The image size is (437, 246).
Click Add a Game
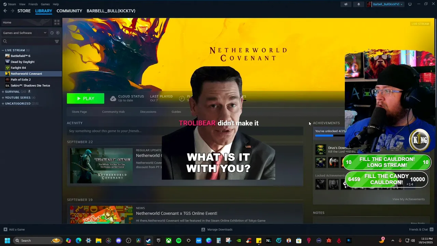tap(14, 230)
